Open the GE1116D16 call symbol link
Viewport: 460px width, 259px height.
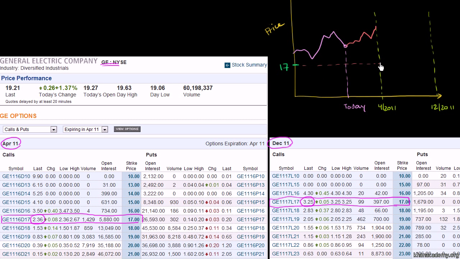(16, 211)
